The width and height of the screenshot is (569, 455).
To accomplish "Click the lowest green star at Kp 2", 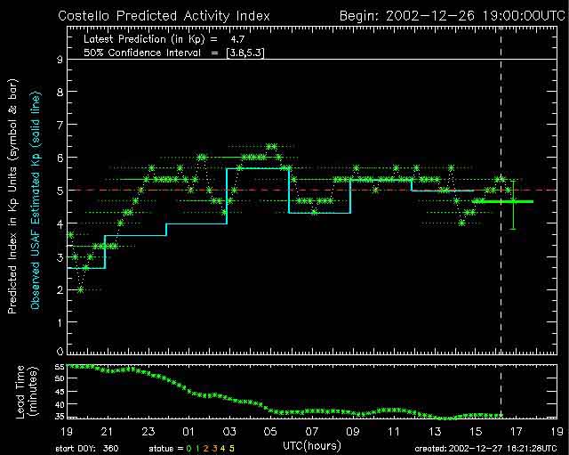I will [x=80, y=289].
